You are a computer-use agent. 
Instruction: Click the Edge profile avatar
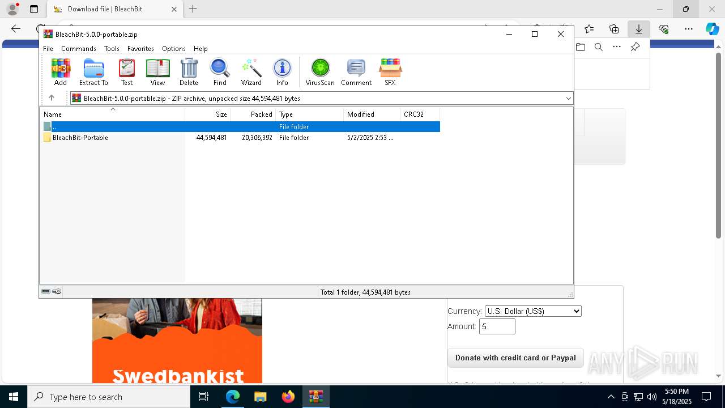point(12,8)
